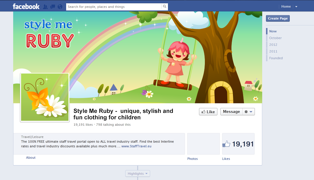314x180 pixels.
Task: Open the messages icon in the top bar
Action: pyautogui.click(x=53, y=7)
